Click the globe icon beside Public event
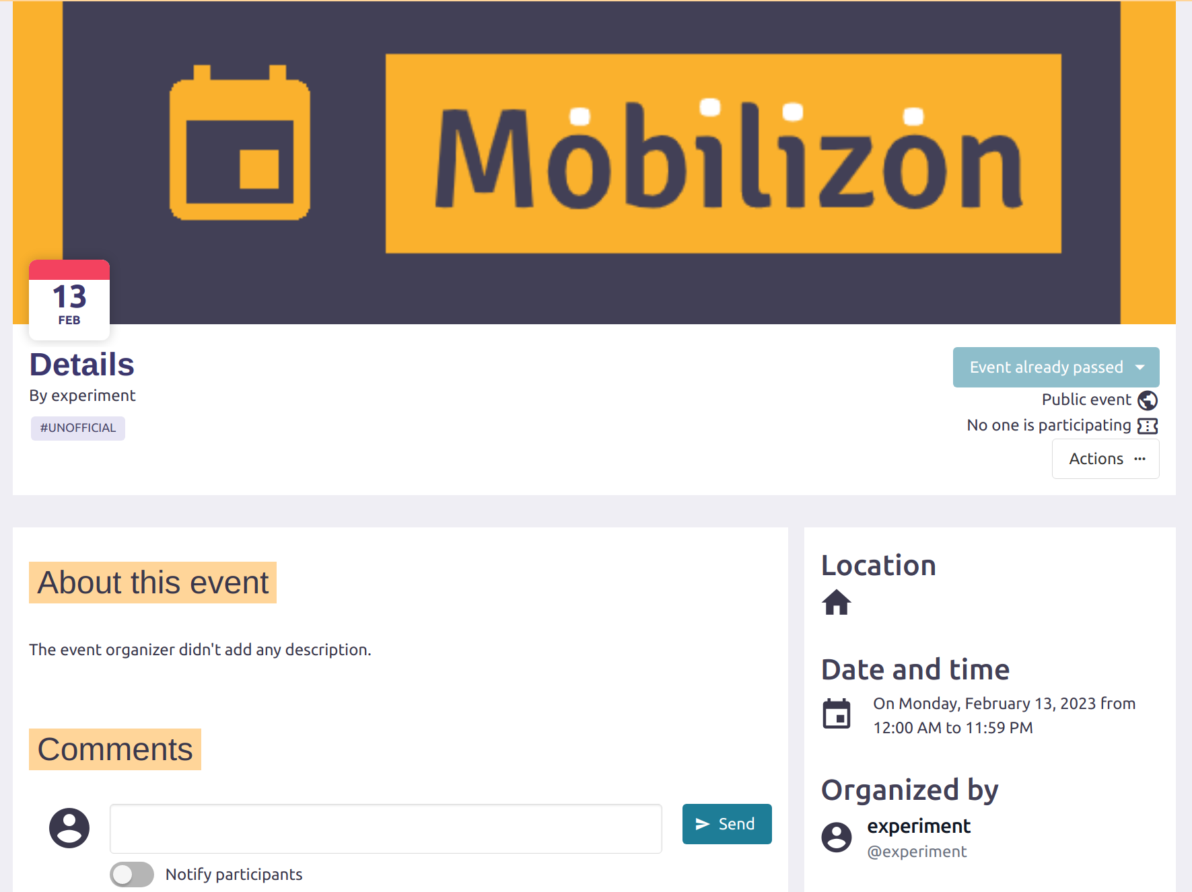This screenshot has height=892, width=1192. [x=1148, y=400]
